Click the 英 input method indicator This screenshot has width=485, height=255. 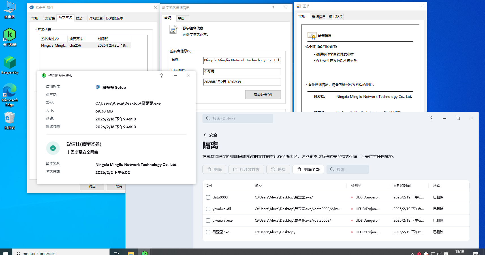[x=446, y=253]
